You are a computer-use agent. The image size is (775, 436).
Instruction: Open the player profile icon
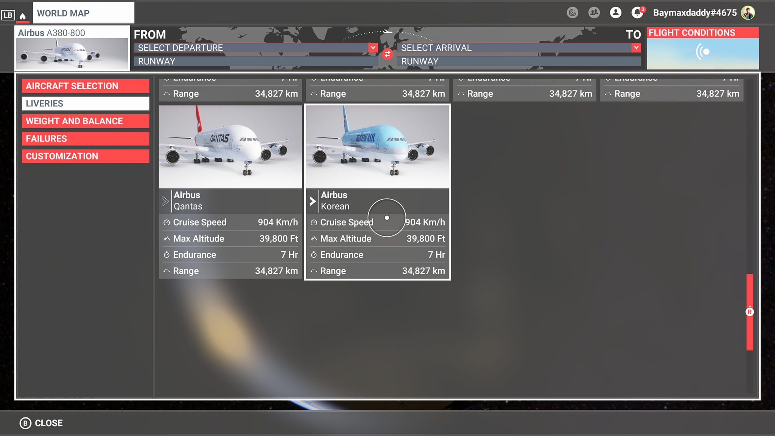click(x=616, y=12)
